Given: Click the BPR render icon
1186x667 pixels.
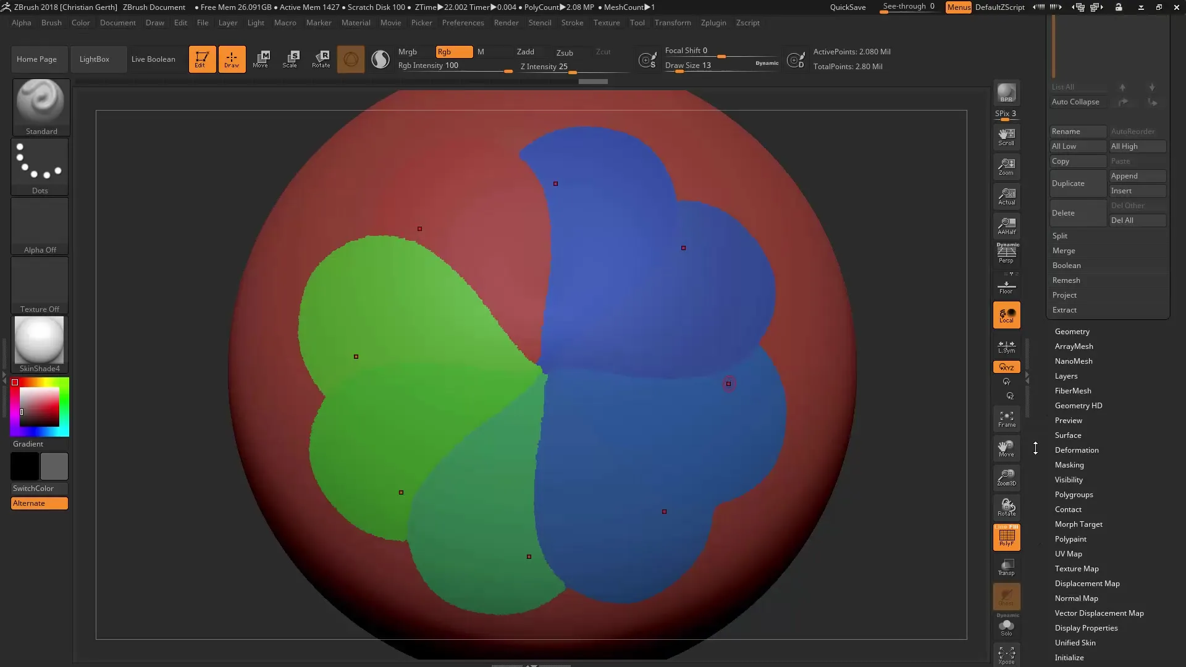Looking at the screenshot, I should [x=1006, y=93].
